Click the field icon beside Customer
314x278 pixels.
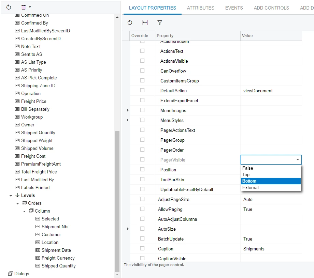coord(37,234)
